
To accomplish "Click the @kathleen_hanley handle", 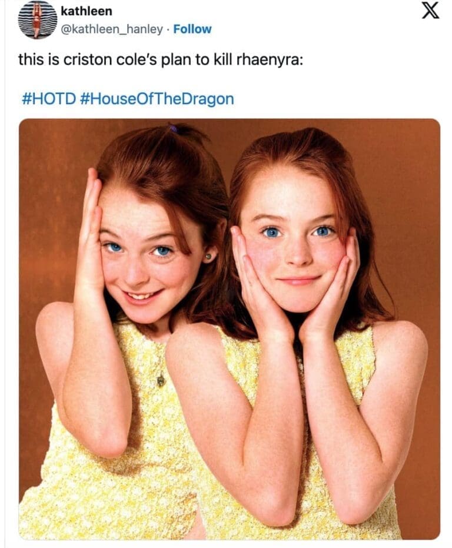I will point(111,29).
